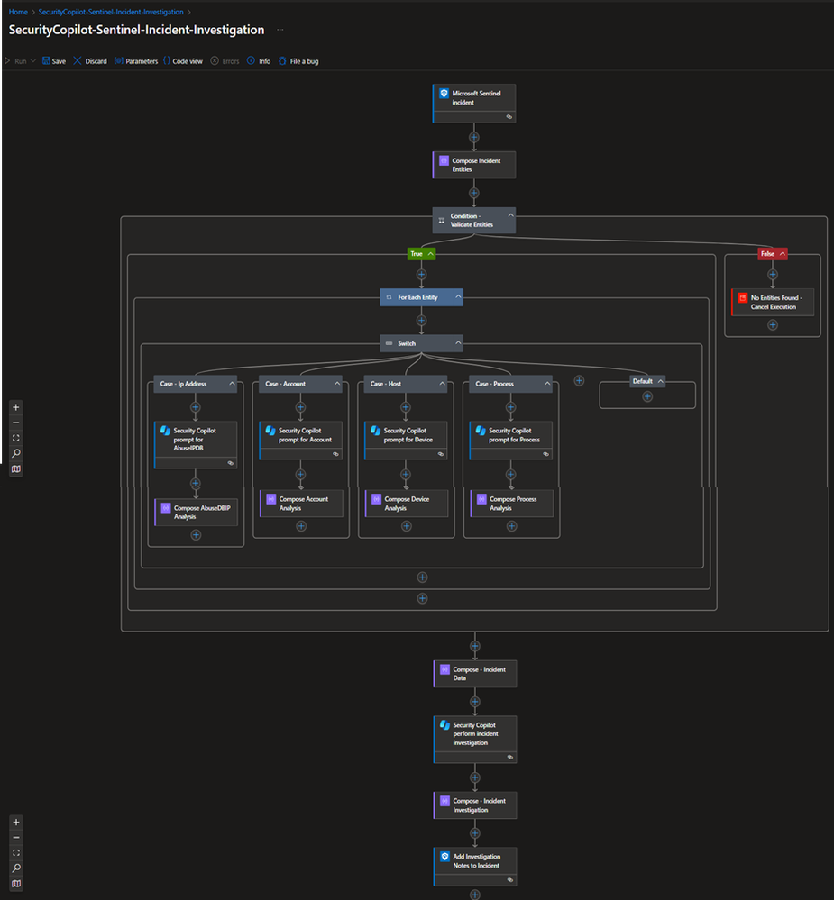This screenshot has width=834, height=900.
Task: Click connection icon on prompt for Device
Action: [x=441, y=453]
